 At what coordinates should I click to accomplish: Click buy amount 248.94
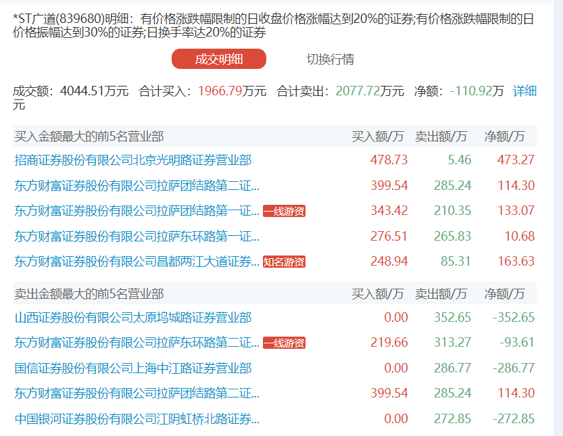[x=389, y=261]
